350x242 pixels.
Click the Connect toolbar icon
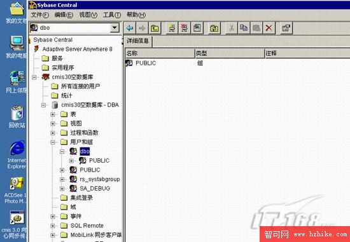[172, 28]
